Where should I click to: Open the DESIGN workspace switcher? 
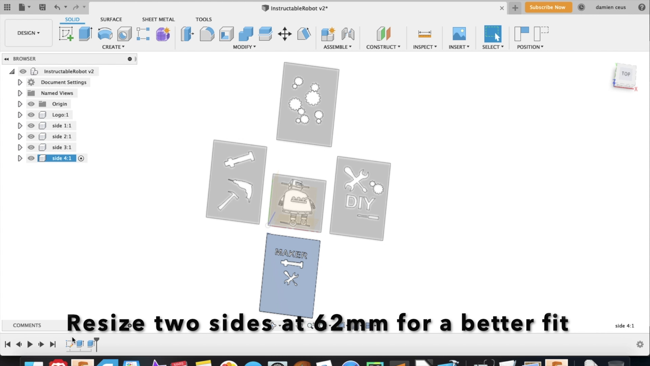click(x=28, y=33)
